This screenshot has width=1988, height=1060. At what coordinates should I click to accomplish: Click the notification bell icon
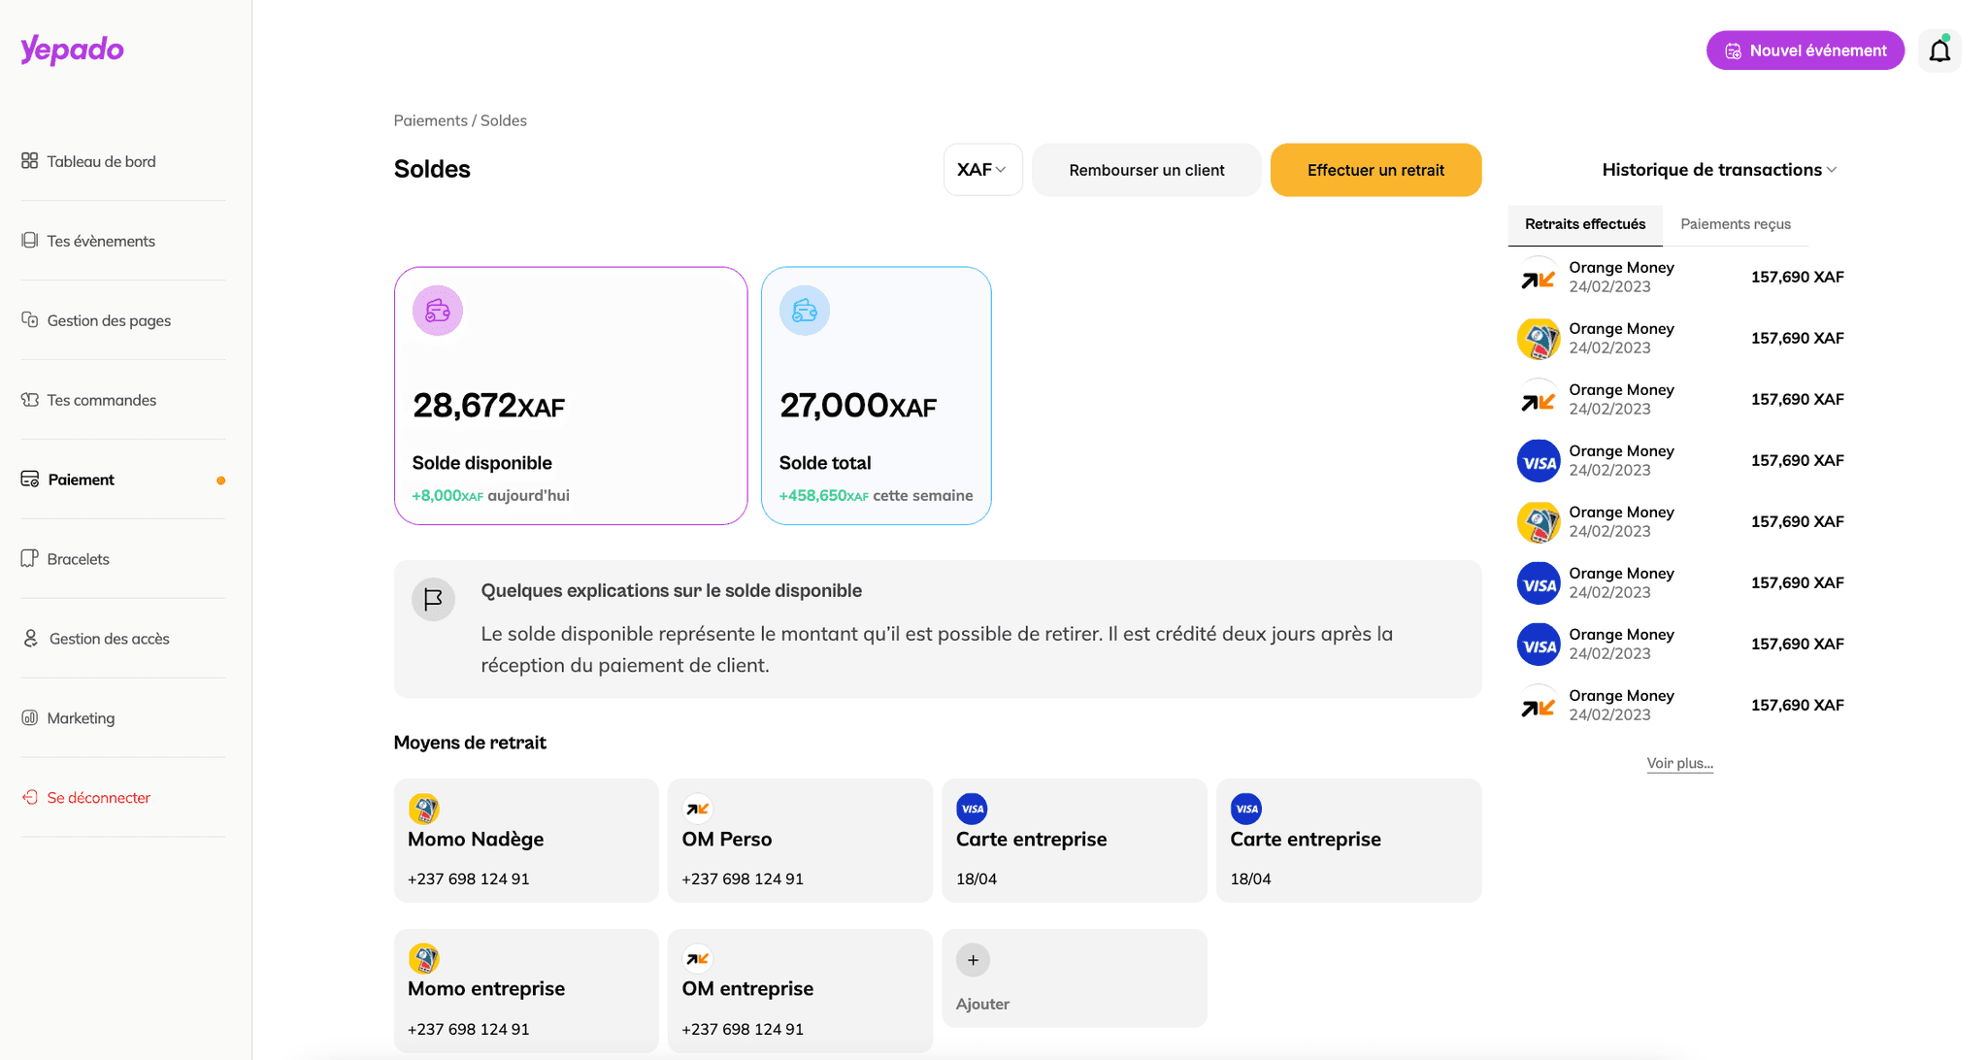tap(1939, 51)
